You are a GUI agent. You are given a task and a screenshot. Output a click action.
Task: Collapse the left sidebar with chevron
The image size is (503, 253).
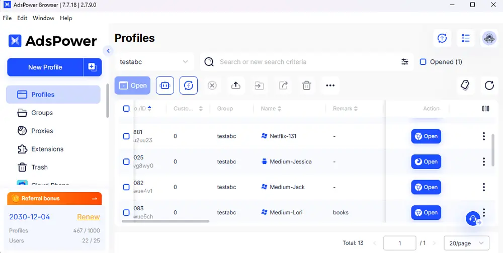[x=108, y=51]
